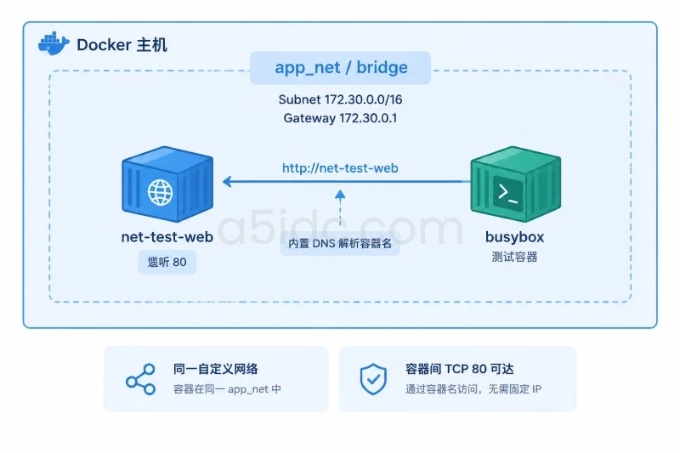This screenshot has width=680, height=453.
Task: Click the 监听 80 badge
Action: point(167,262)
